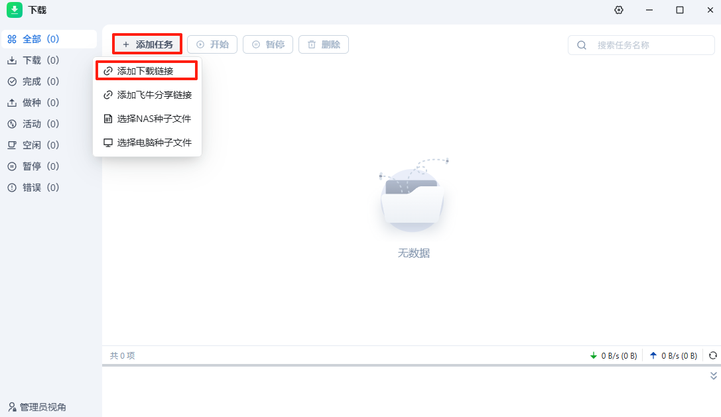Select 选择NAS种子文件 option

click(147, 119)
